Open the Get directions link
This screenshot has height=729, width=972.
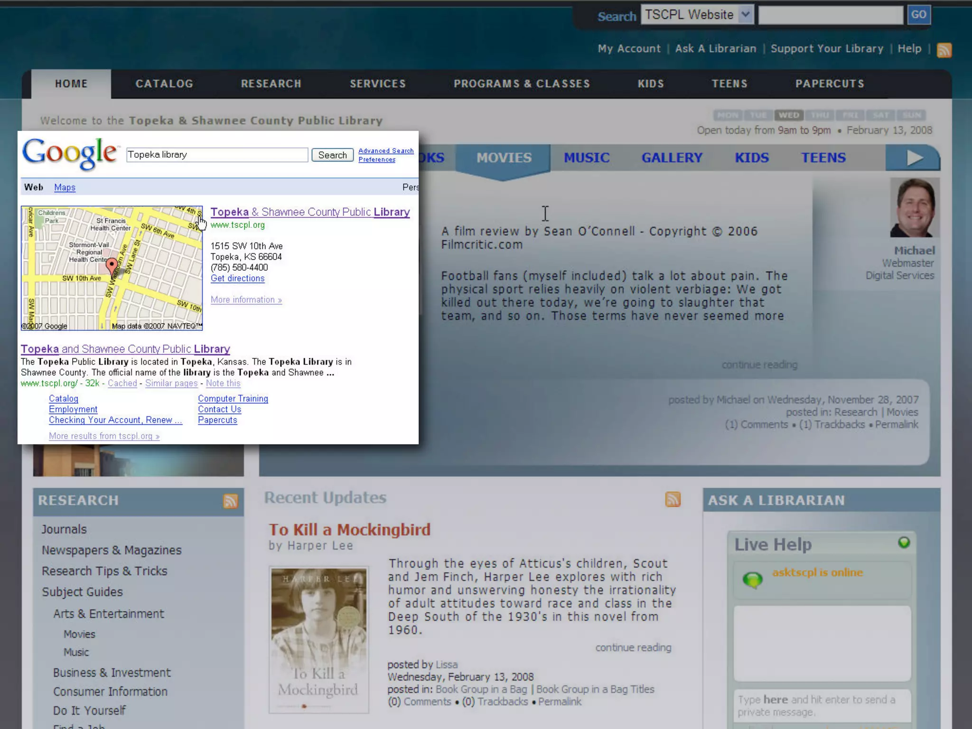pyautogui.click(x=237, y=279)
